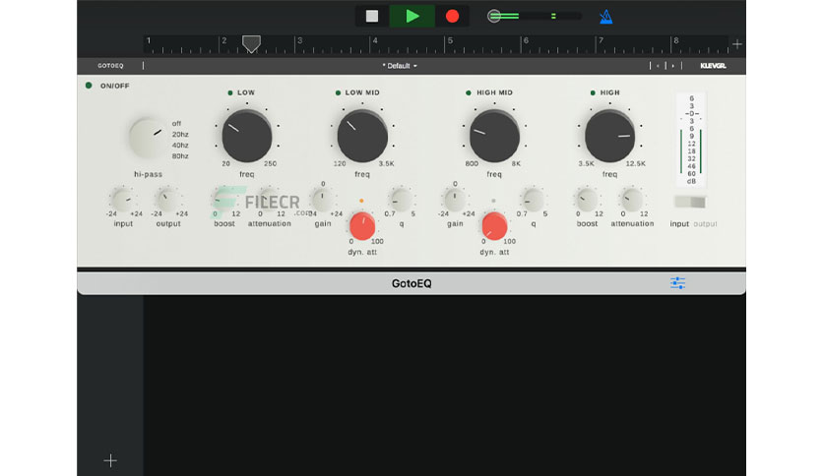Click the HIGH MID q knob
The width and height of the screenshot is (823, 476).
[x=534, y=200]
